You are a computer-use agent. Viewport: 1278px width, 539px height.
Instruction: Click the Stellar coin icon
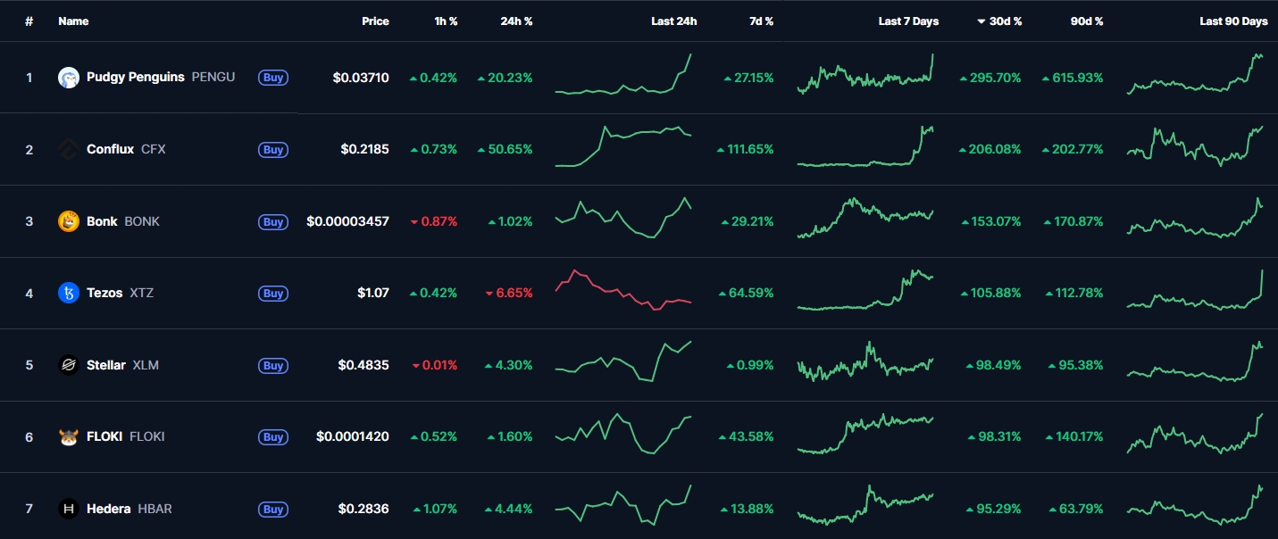(x=69, y=365)
